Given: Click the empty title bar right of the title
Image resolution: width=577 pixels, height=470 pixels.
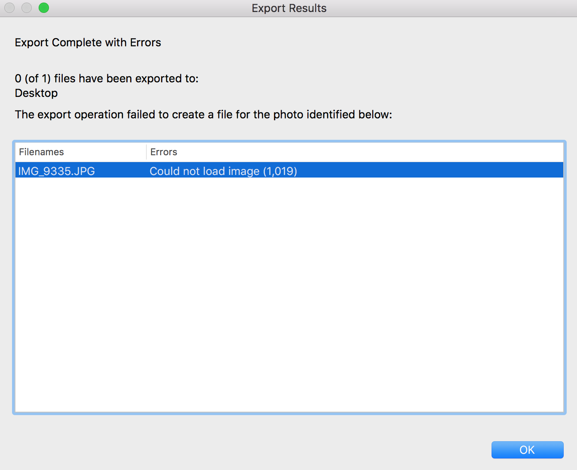Looking at the screenshot, I should [x=451, y=8].
